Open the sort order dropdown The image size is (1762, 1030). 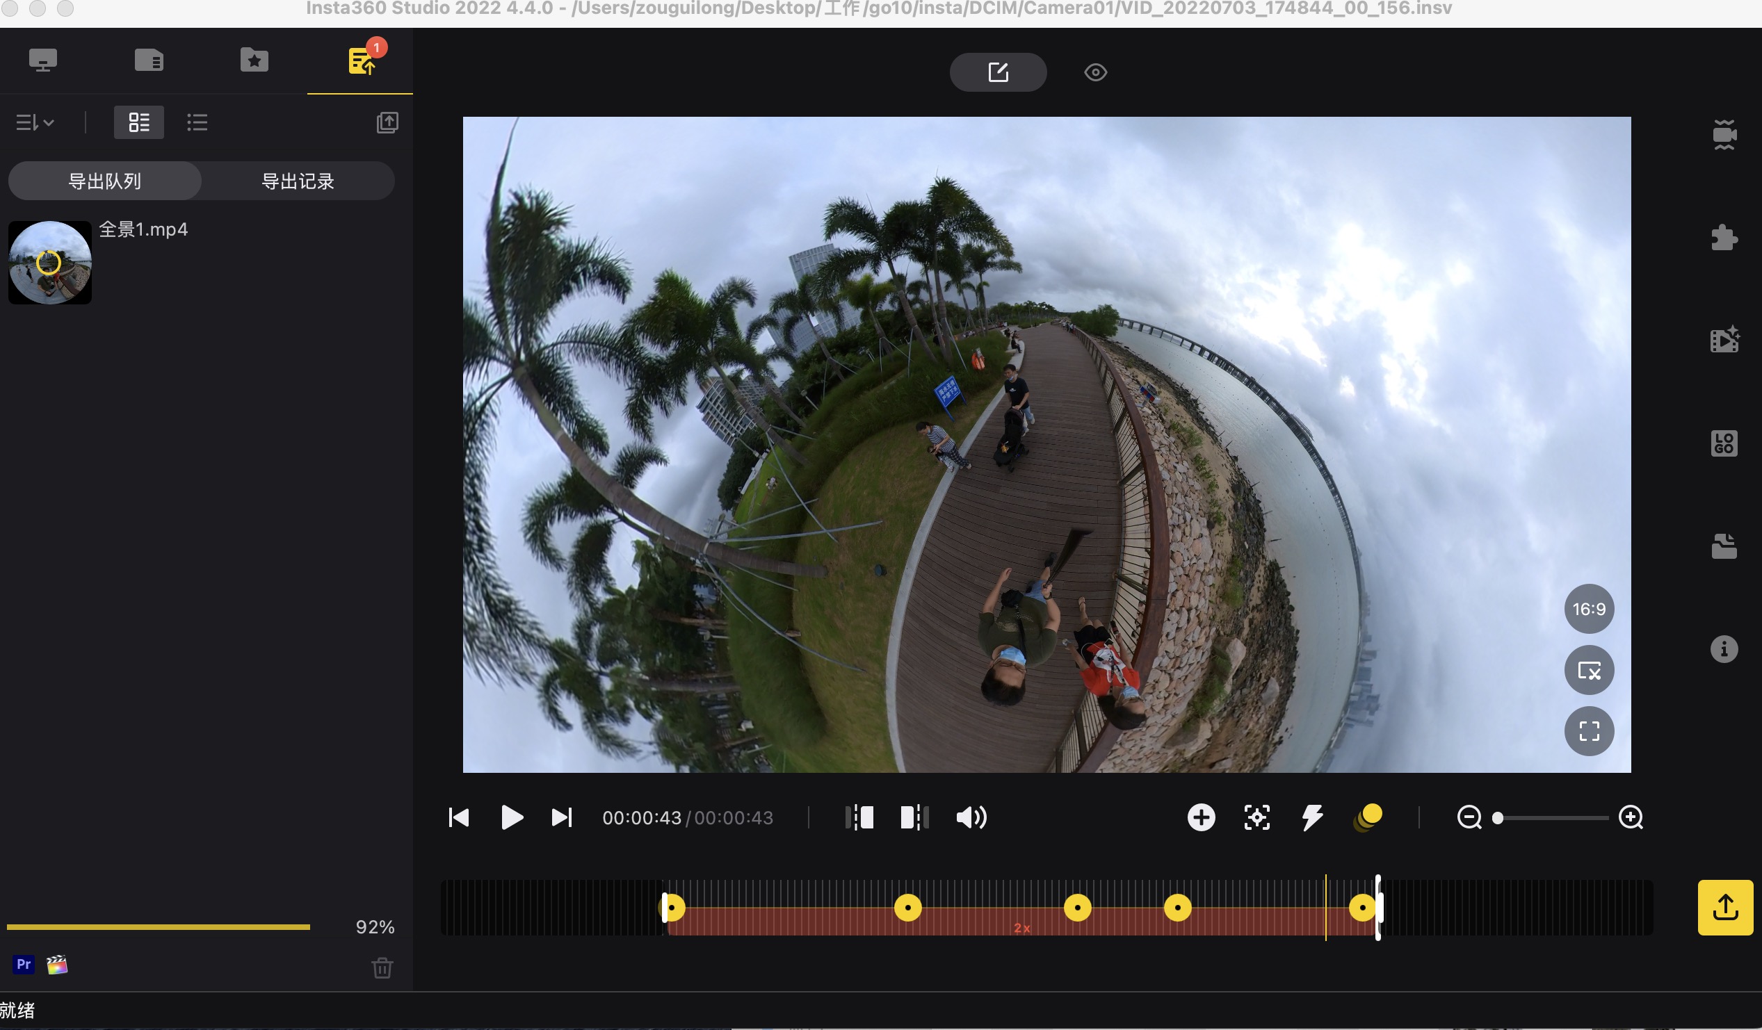pyautogui.click(x=33, y=122)
